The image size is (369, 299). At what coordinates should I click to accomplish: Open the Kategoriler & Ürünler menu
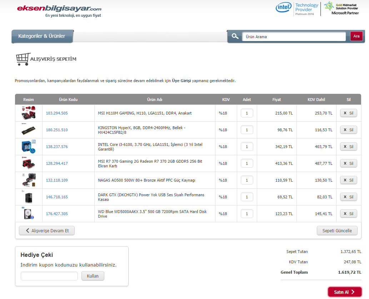point(43,36)
